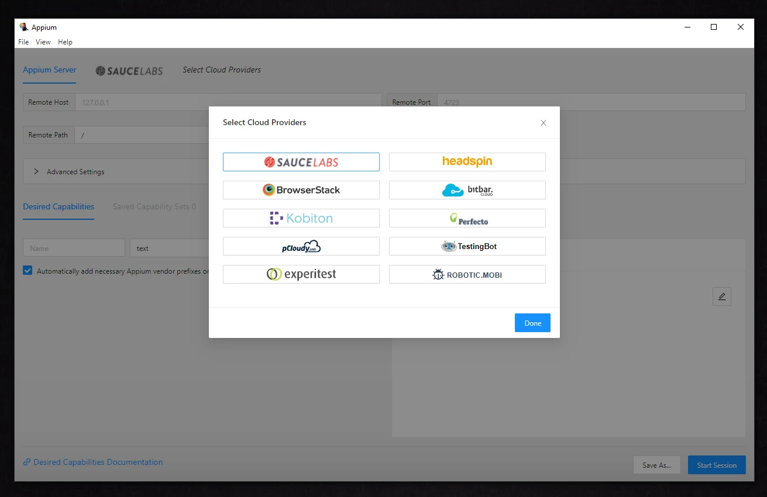Switch to the Sauce Labs server tab
Screen dimensions: 767x497
(x=129, y=70)
